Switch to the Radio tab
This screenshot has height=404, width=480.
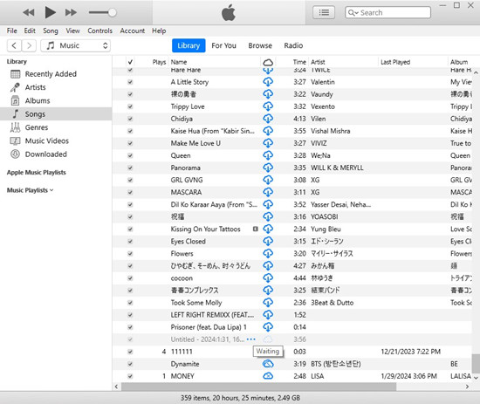pyautogui.click(x=293, y=45)
